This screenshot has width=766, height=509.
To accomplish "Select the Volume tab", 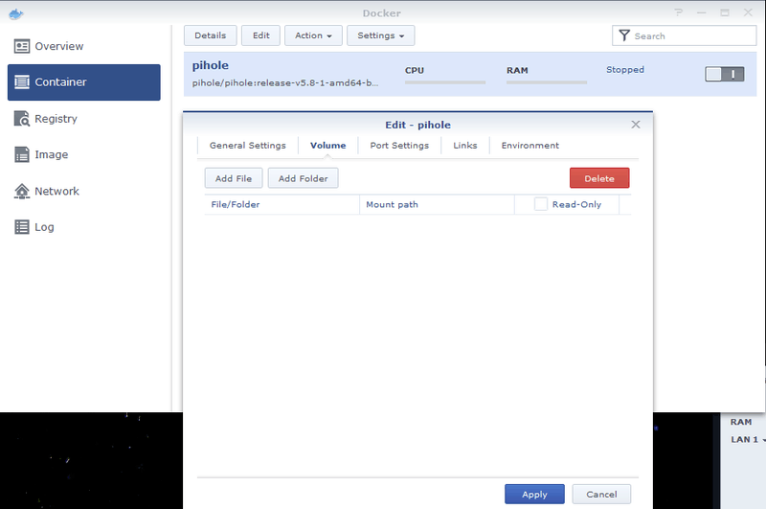I will (327, 146).
